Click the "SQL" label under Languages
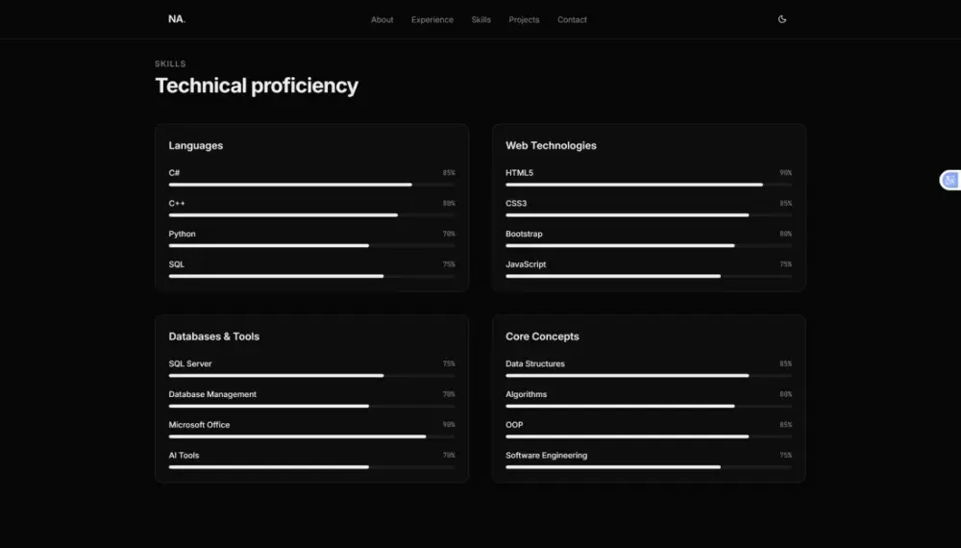Screen dimensions: 961x548 [177, 264]
